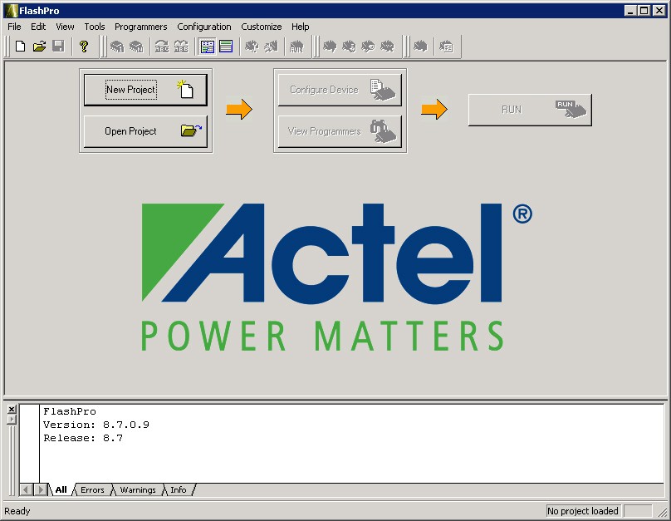
Task: Click the log tab scroll left arrow
Action: coord(26,489)
